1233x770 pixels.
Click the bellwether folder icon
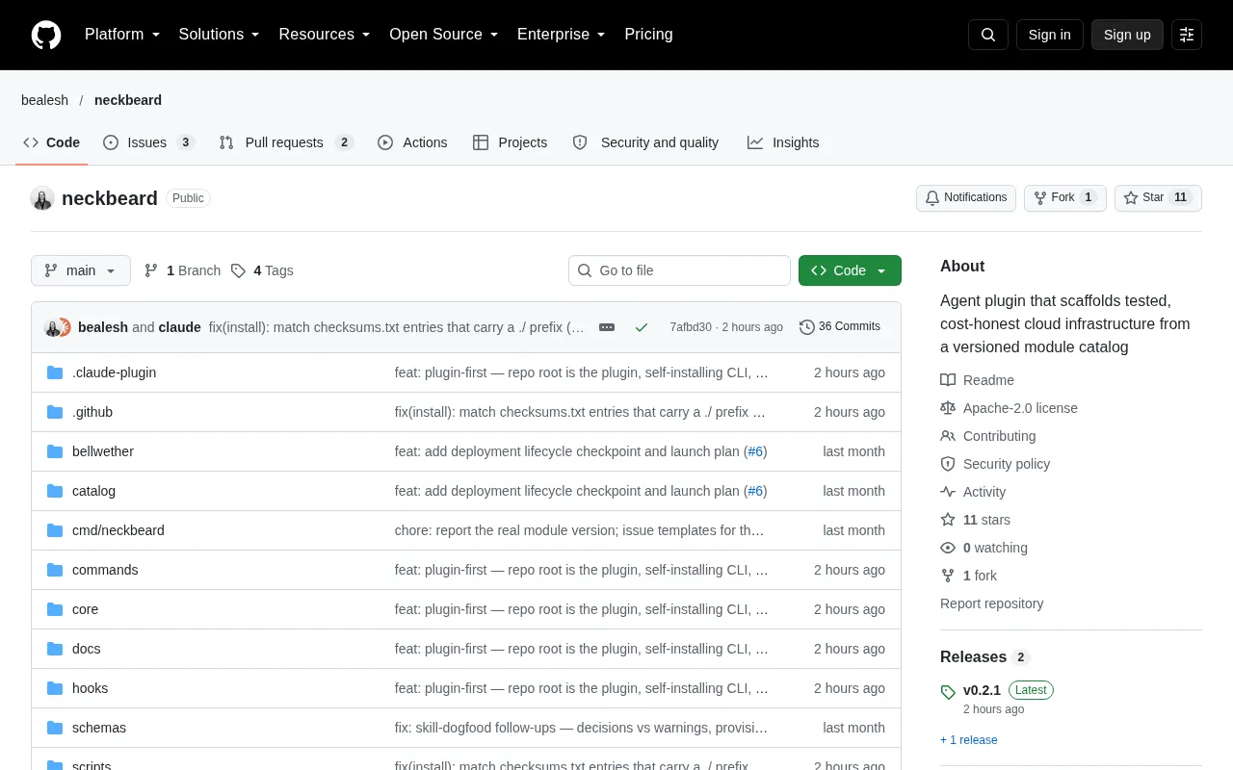point(55,451)
